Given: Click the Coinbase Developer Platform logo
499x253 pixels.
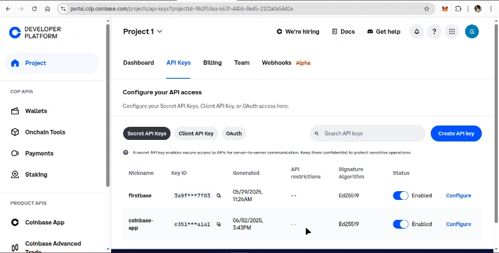Looking at the screenshot, I should pos(35,32).
